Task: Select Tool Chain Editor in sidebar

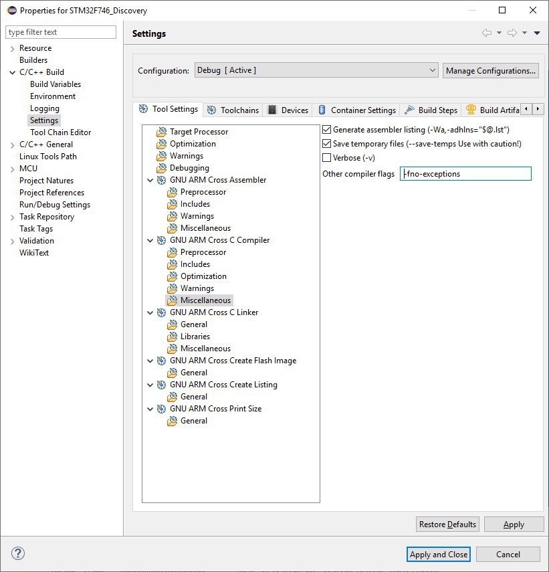Action: click(60, 132)
